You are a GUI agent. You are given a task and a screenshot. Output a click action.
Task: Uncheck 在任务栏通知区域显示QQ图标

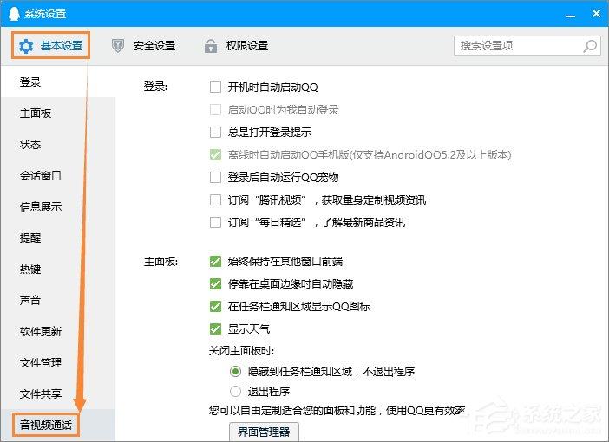click(215, 306)
